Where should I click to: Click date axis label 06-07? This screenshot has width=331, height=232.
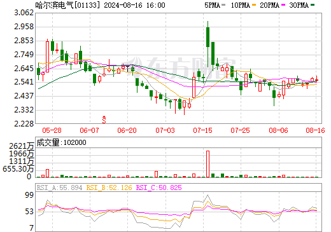point(89,130)
